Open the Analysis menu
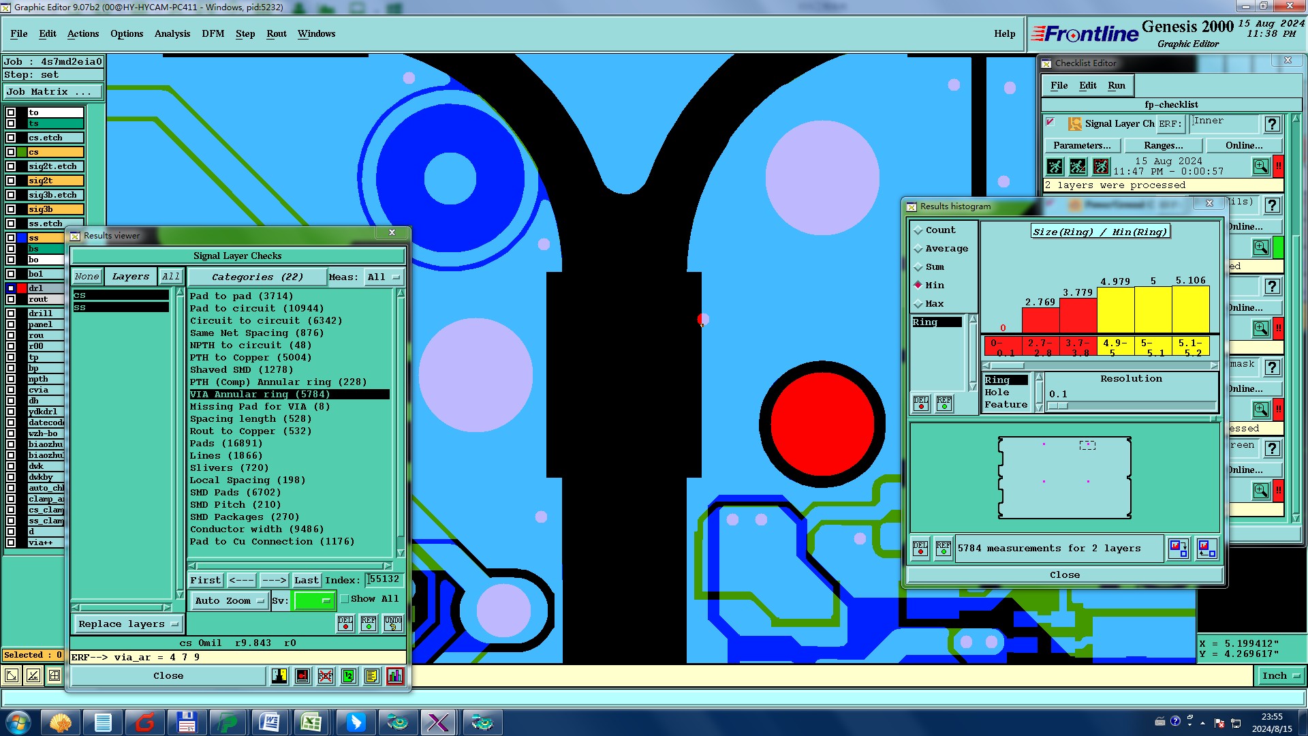 (172, 33)
